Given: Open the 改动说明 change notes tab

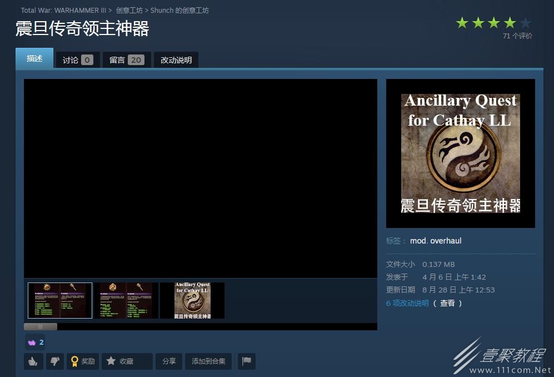Looking at the screenshot, I should (176, 59).
